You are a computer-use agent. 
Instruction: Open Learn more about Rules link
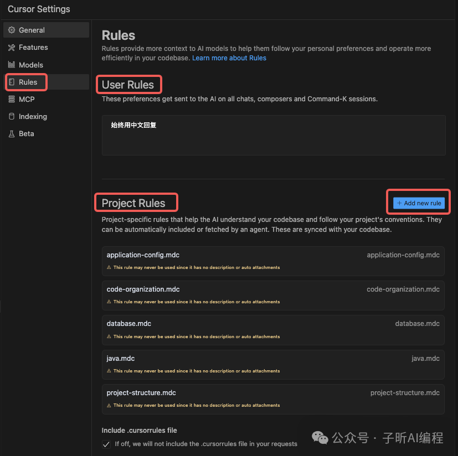(x=229, y=58)
